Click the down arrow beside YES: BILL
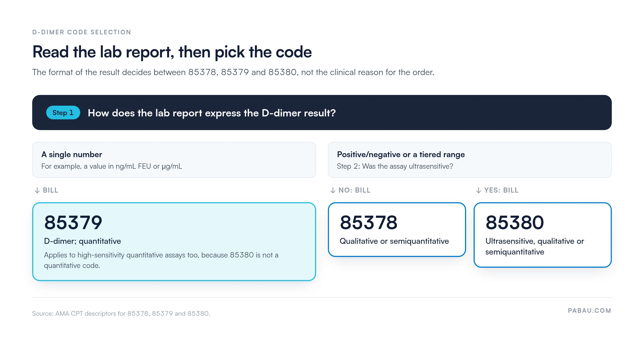 point(478,190)
